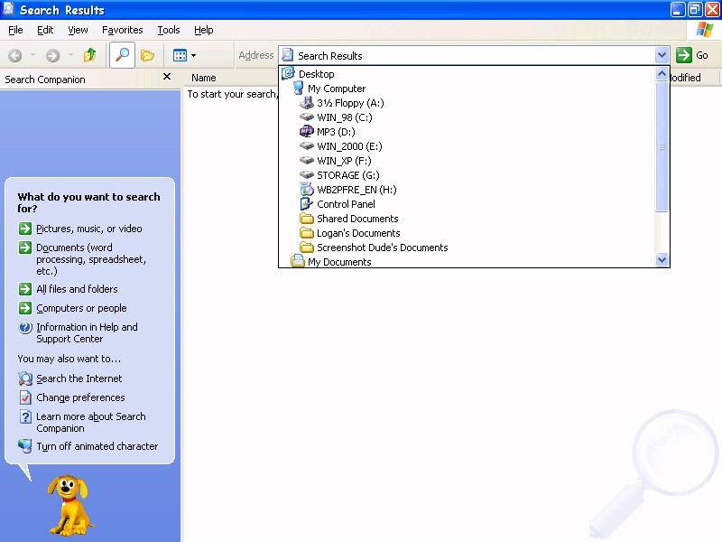Collapse the Address bar dropdown list
Viewport: 722px width, 542px height.
coord(662,55)
